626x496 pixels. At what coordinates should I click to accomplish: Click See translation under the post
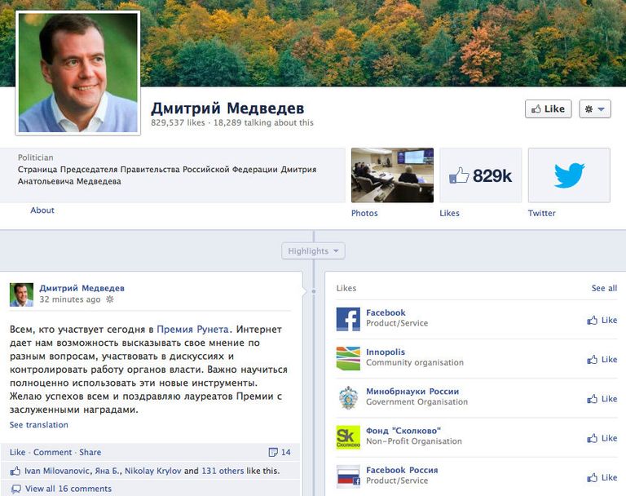[39, 425]
